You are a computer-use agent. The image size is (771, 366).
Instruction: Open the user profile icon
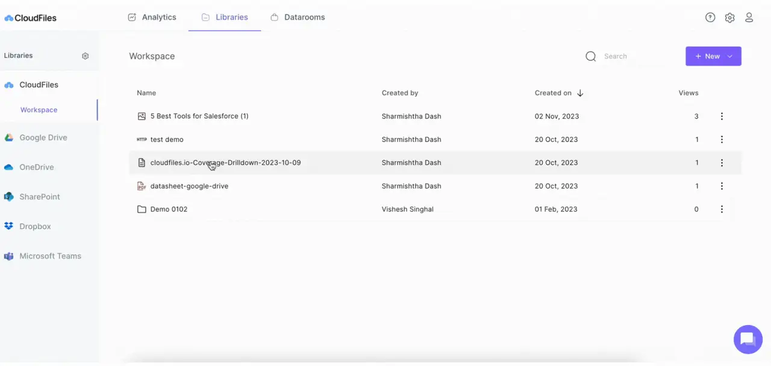(749, 17)
